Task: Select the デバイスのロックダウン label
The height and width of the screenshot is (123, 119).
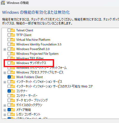Action: [29, 105]
